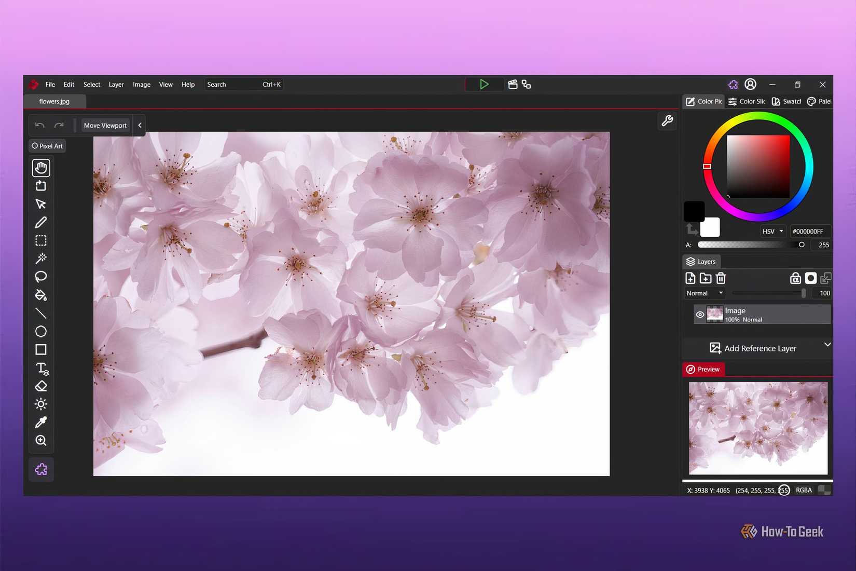Click the Redo arrow
856x571 pixels.
59,125
